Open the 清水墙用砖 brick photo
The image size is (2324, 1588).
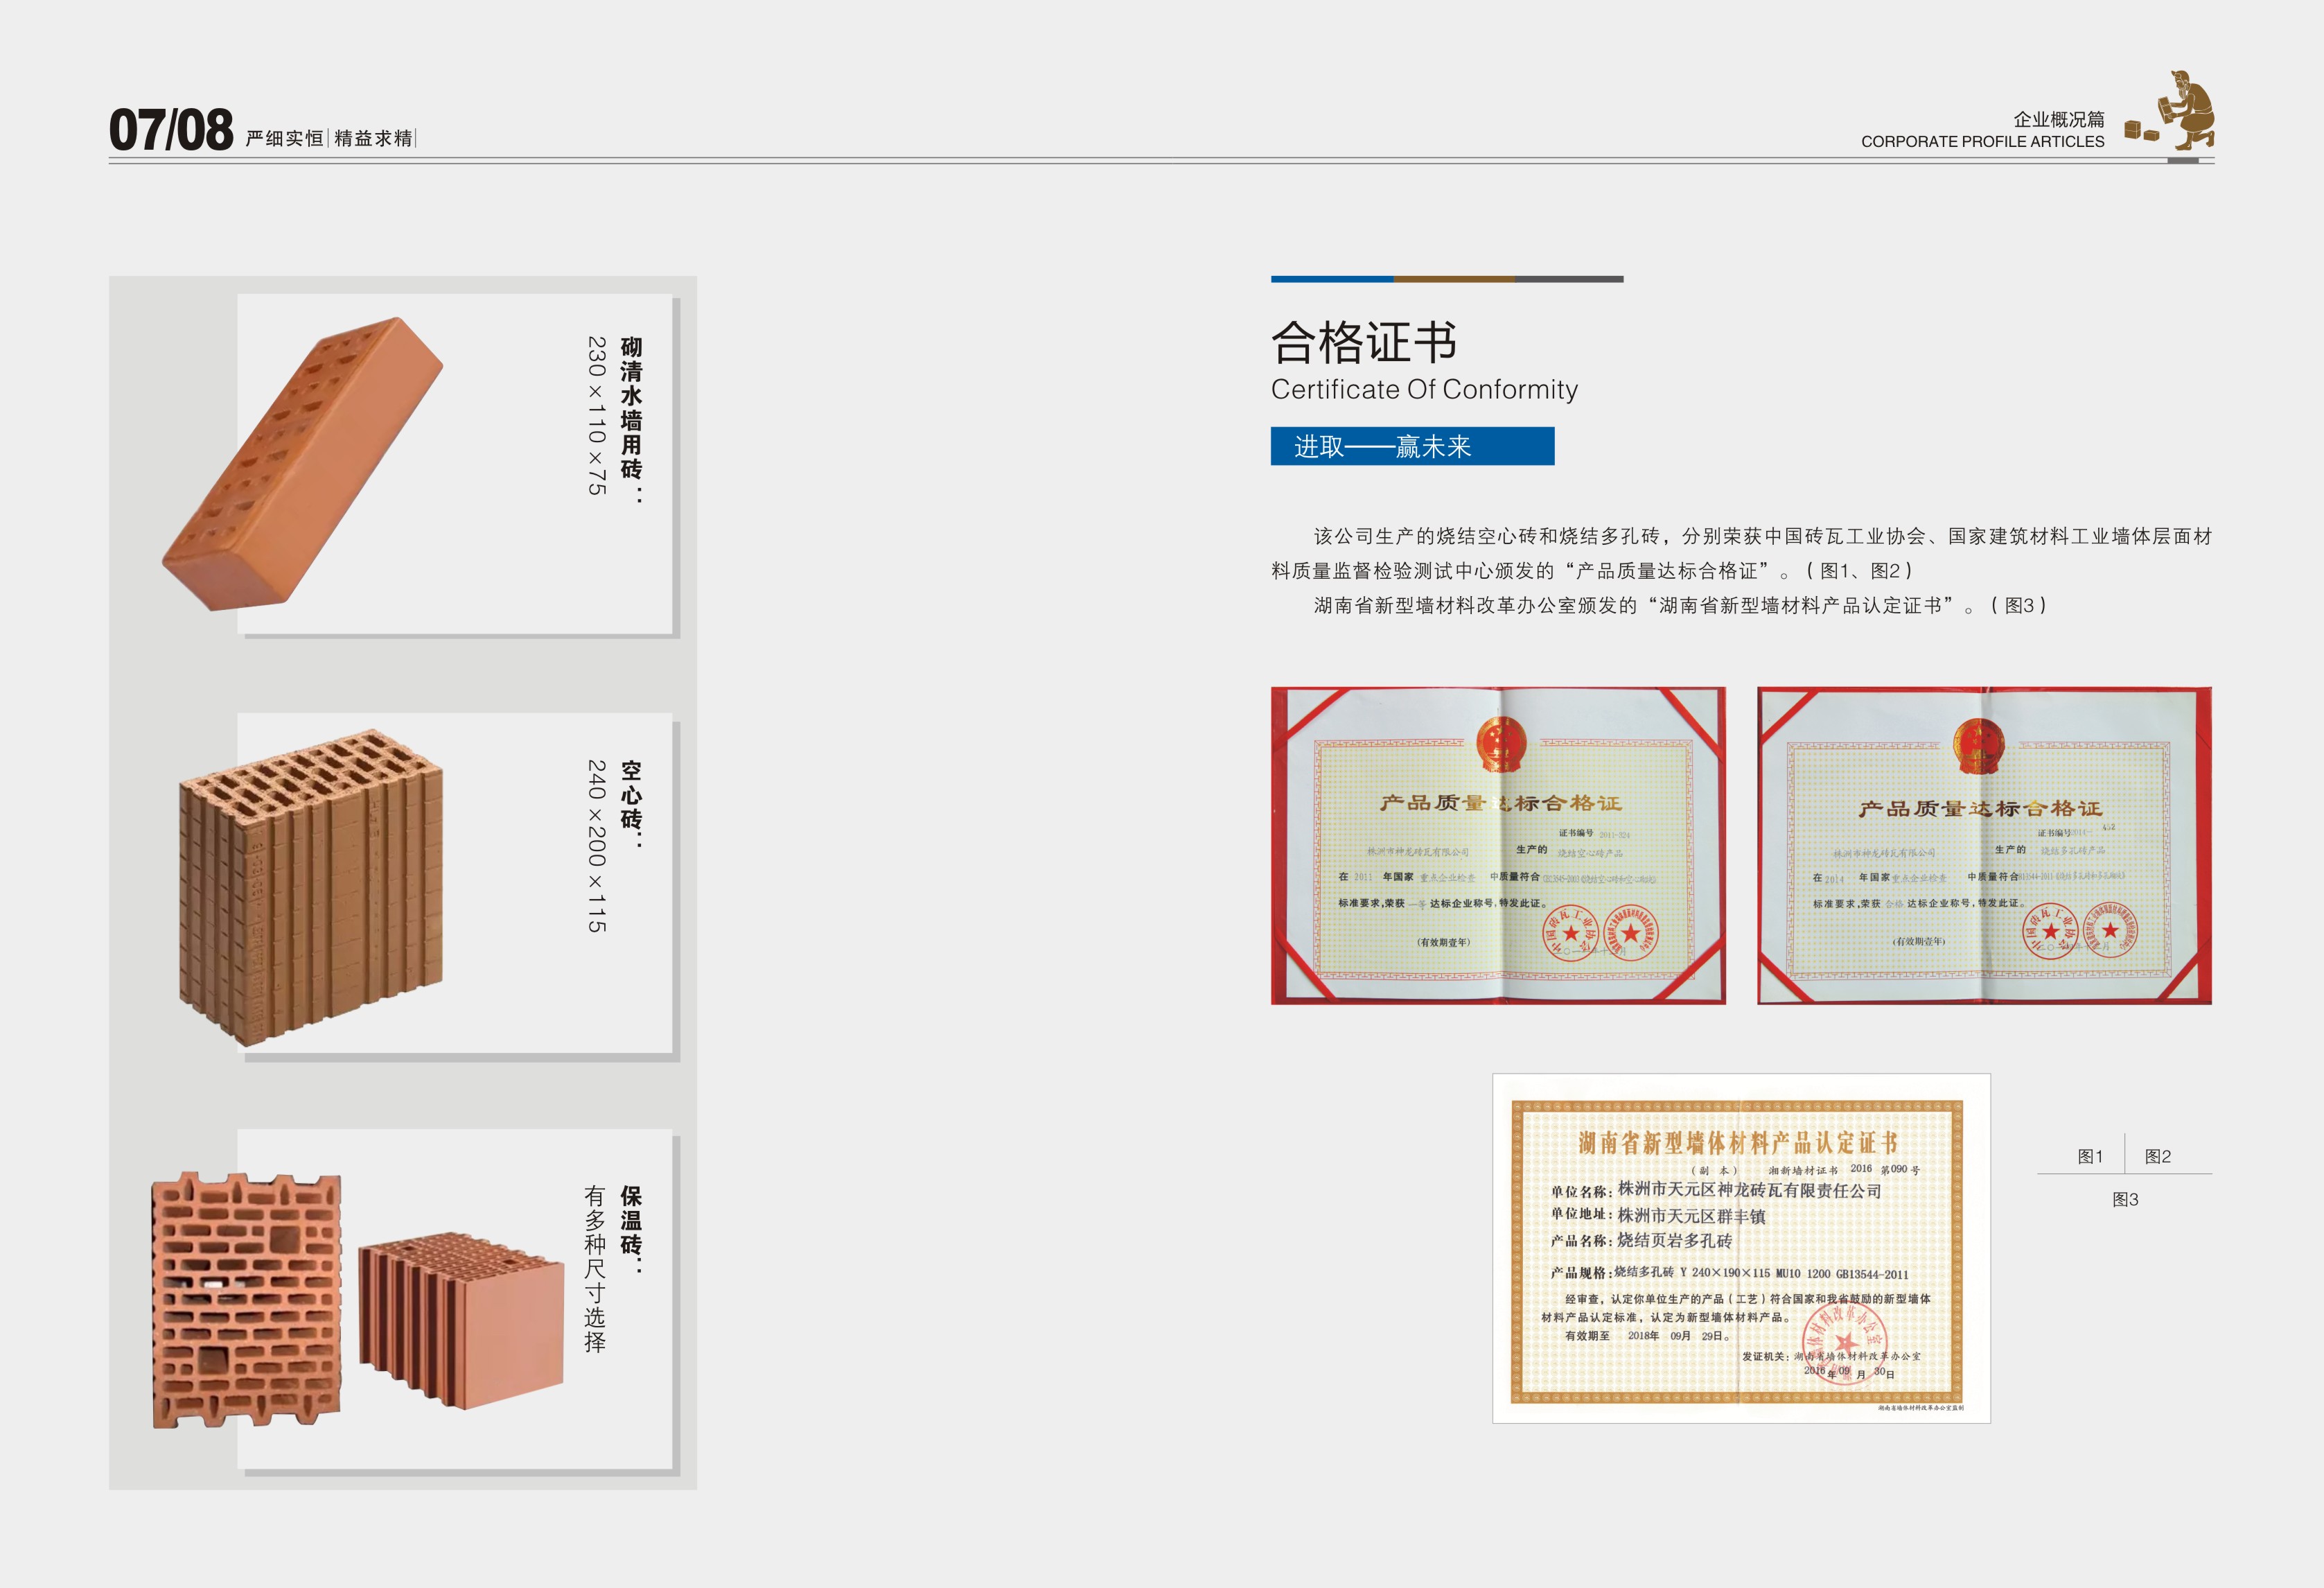(303, 464)
